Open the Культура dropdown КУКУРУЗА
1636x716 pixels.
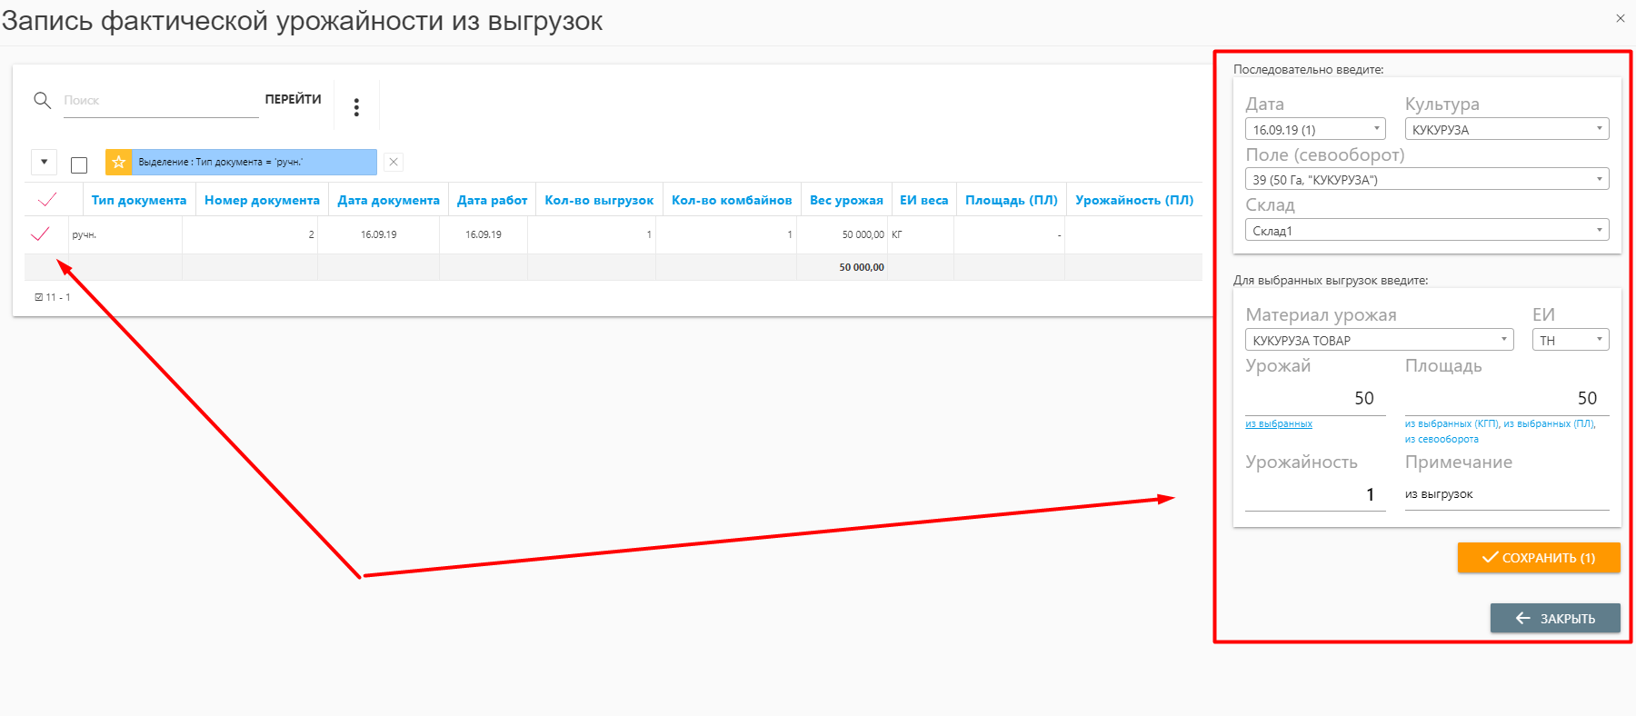click(1506, 129)
